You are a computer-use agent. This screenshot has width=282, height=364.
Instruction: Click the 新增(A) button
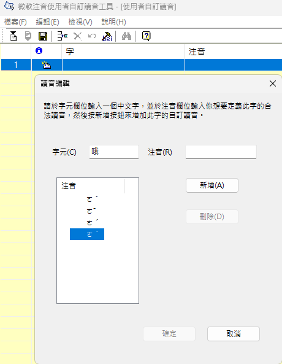212,185
